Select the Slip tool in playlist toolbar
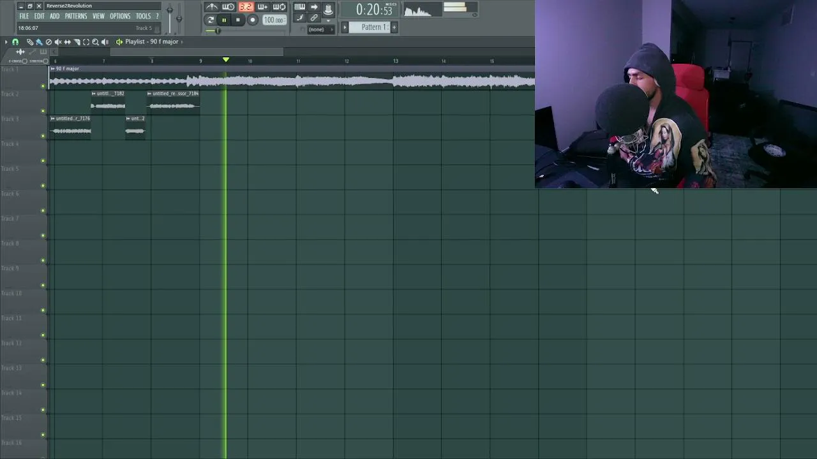The height and width of the screenshot is (459, 817). point(68,42)
